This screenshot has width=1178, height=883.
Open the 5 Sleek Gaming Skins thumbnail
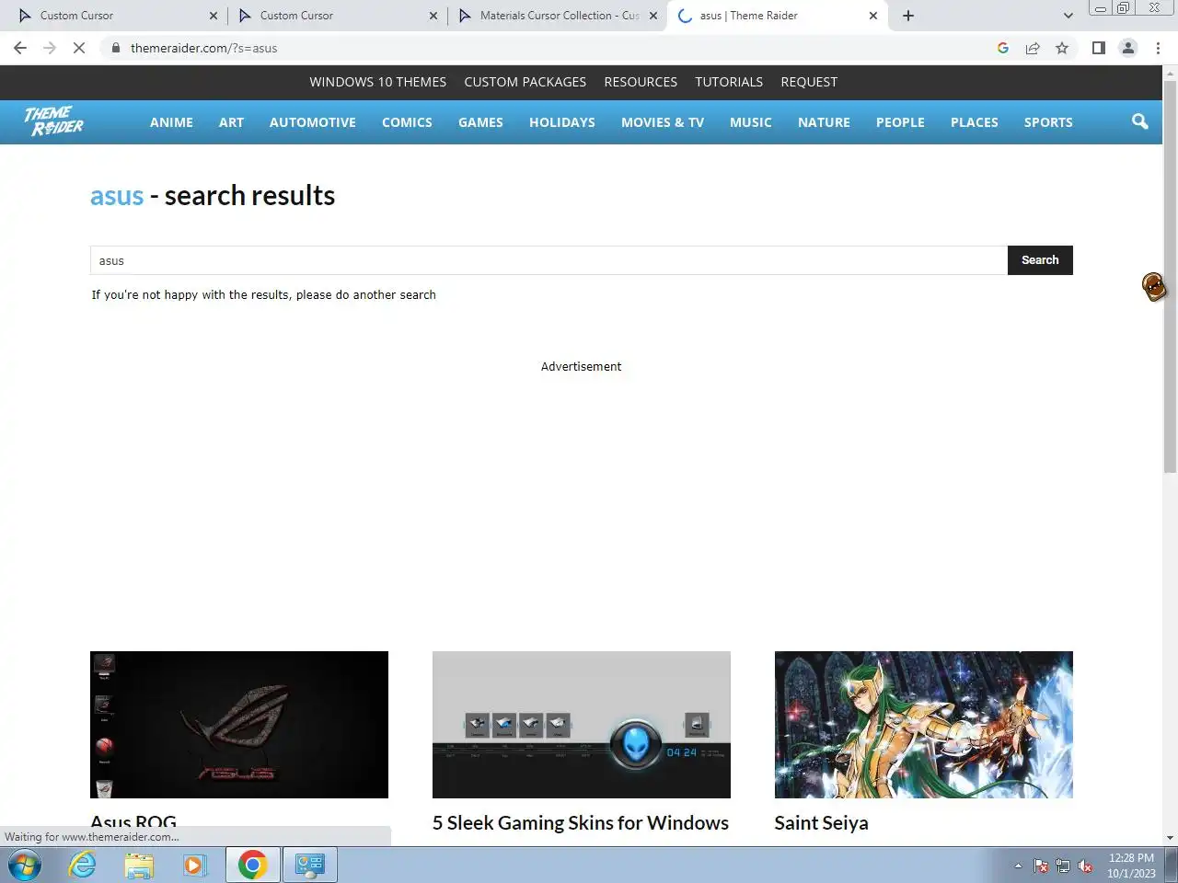(x=582, y=725)
